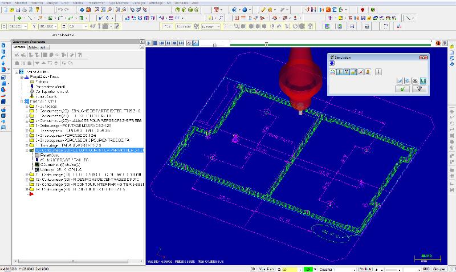This screenshot has width=456, height=272.
Task: Click the camera icon in the Simulation dialog
Action: pyautogui.click(x=415, y=81)
